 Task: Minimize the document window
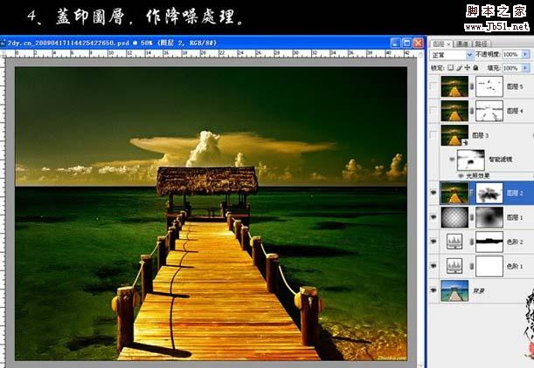click(x=395, y=43)
